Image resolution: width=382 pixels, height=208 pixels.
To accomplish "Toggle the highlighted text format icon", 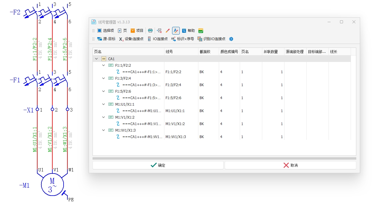I will tap(176, 31).
